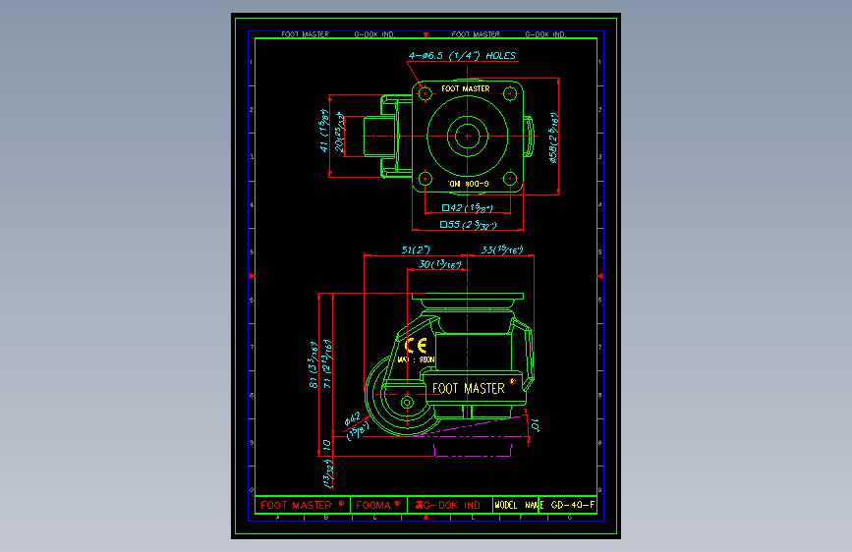
Task: Select the "MODEL NAME" title block cell
Action: click(515, 505)
